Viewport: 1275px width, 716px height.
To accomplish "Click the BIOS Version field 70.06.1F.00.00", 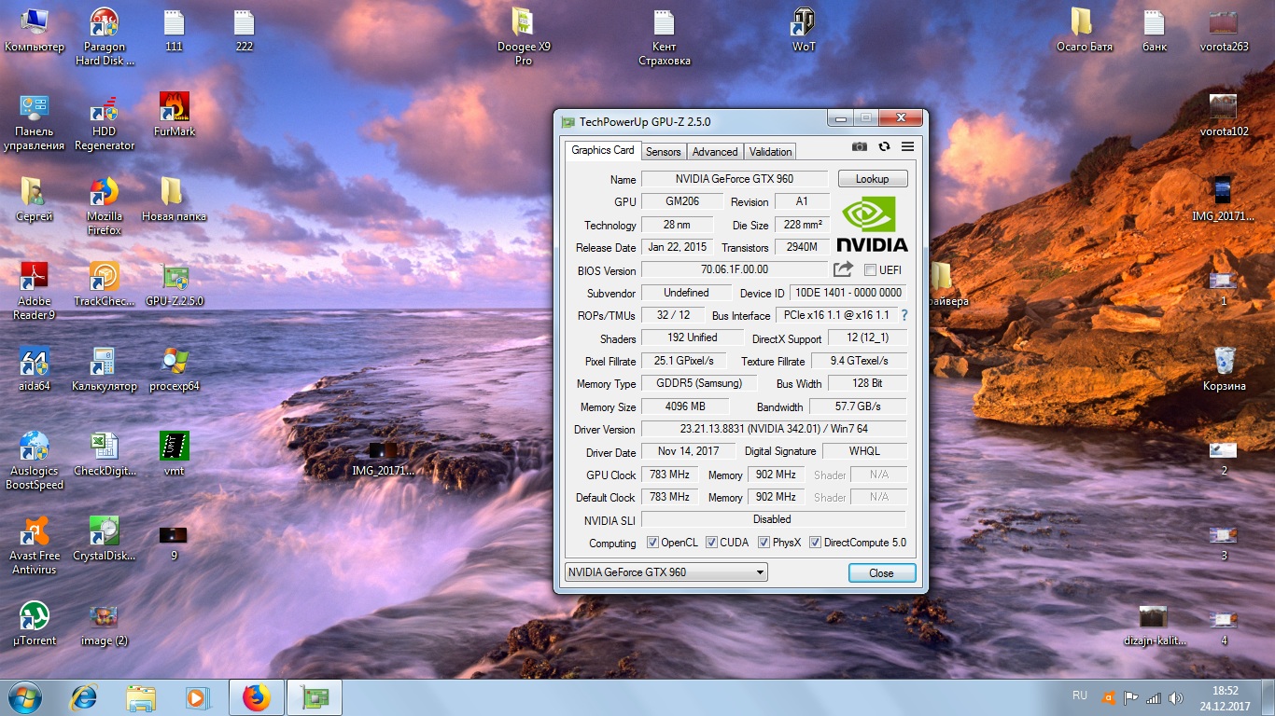I will (735, 269).
